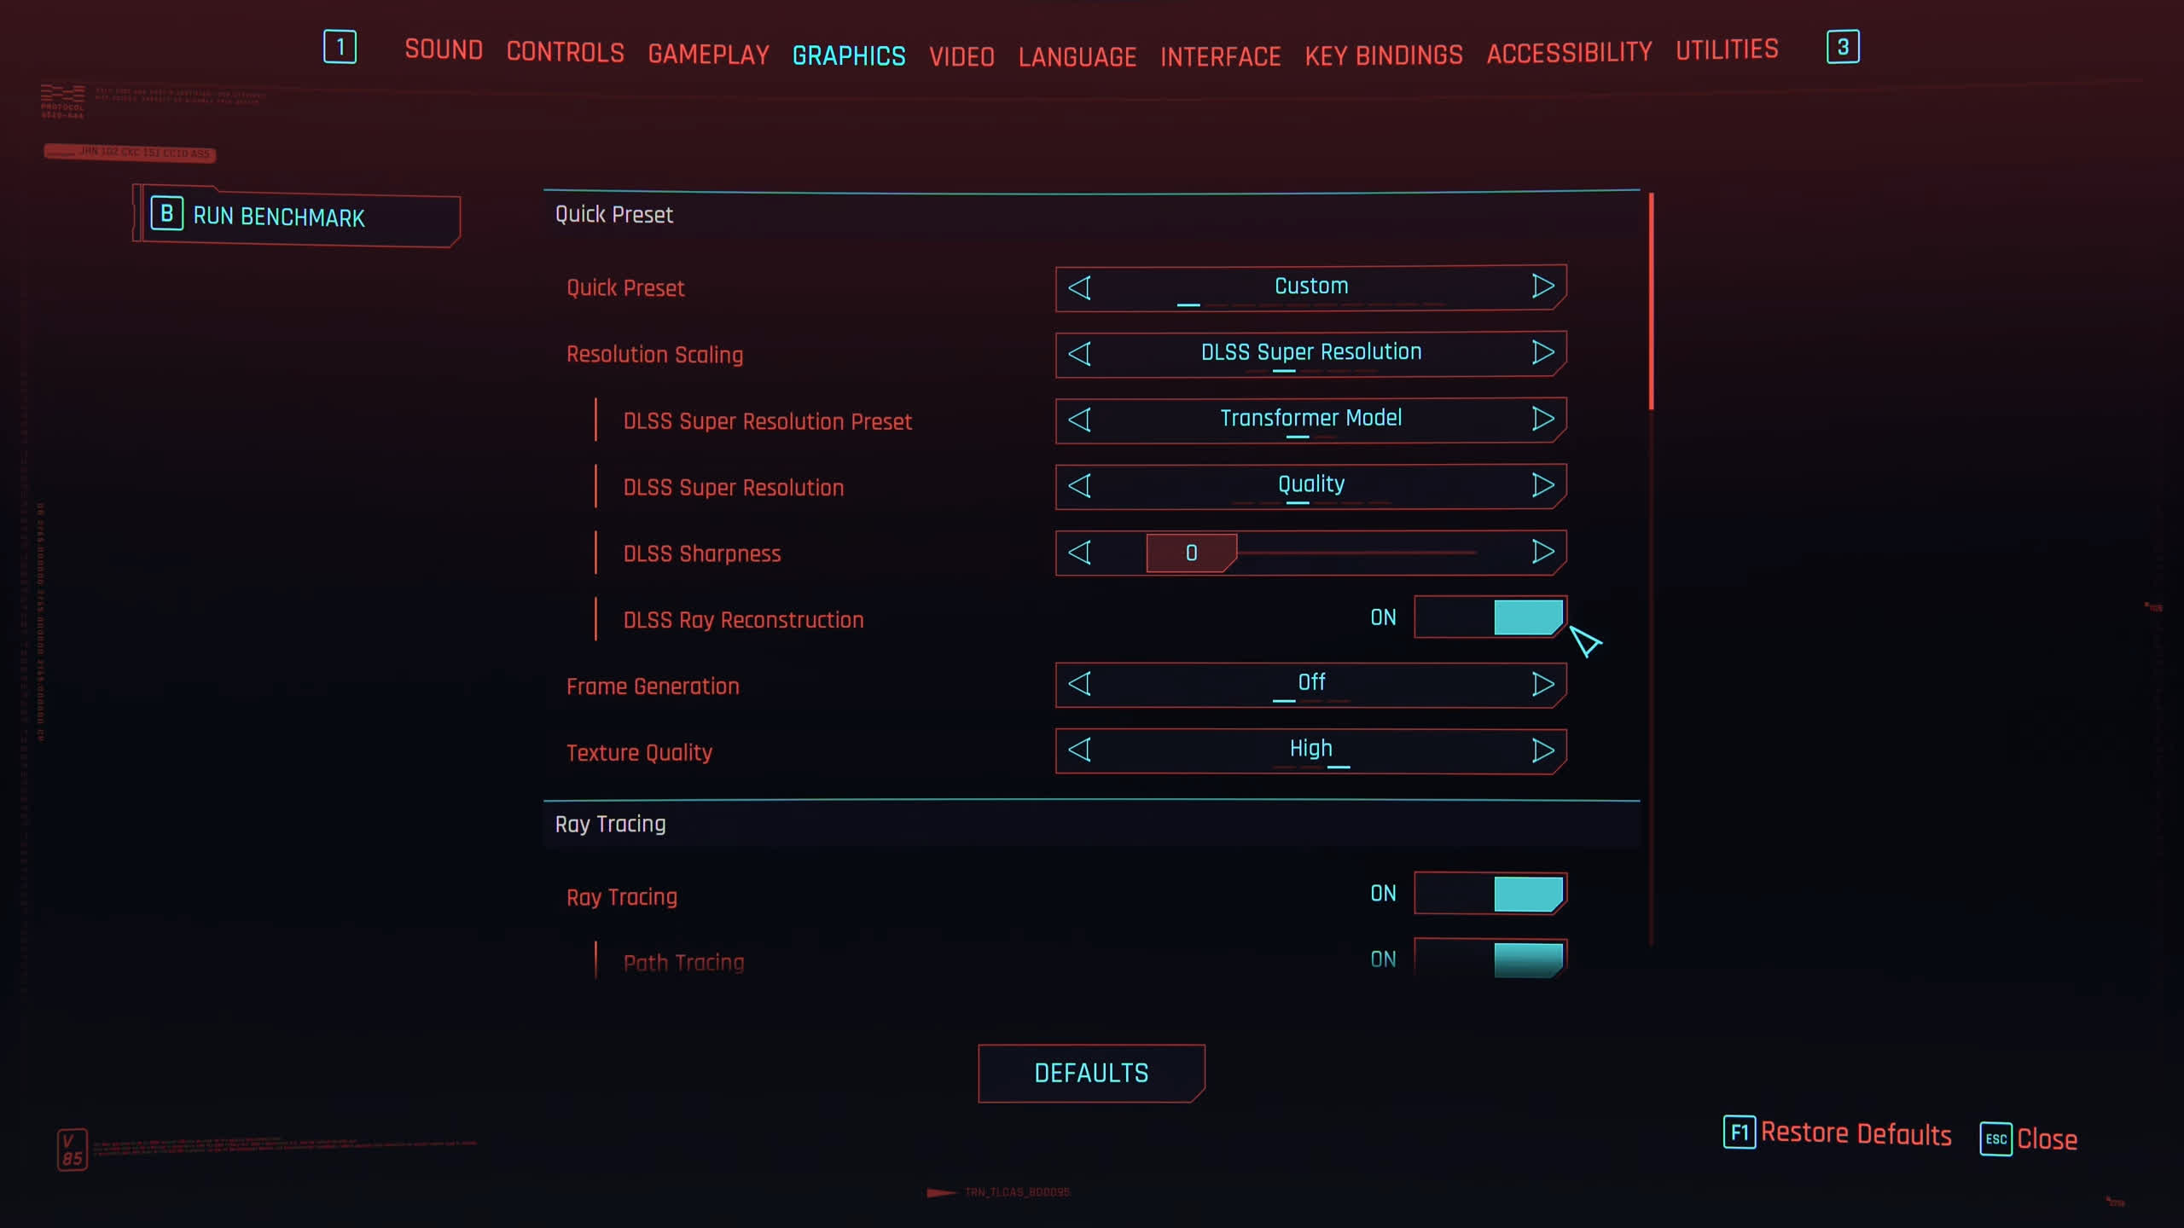Click right arrow for DLSS Super Resolution Preset
This screenshot has height=1228, width=2184.
1542,419
